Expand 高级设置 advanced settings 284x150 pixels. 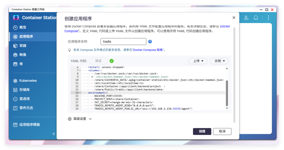point(80,119)
